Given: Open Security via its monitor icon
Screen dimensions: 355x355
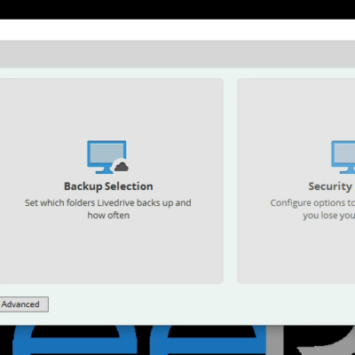Looking at the screenshot, I should (343, 157).
